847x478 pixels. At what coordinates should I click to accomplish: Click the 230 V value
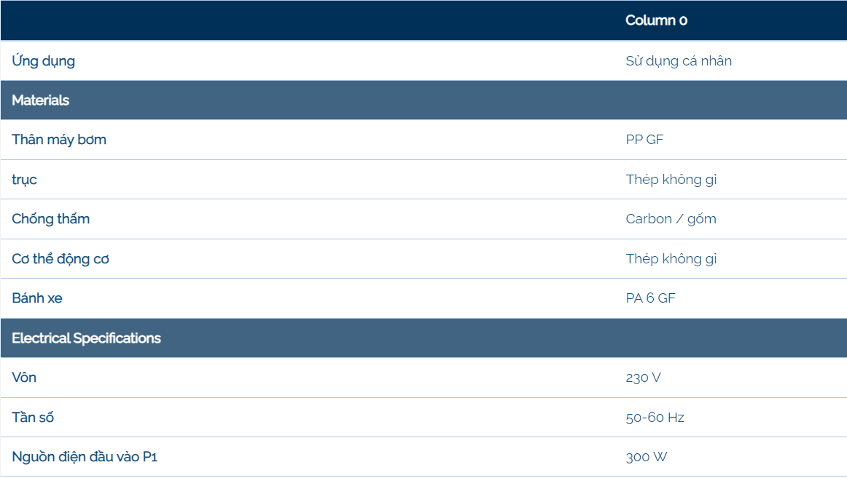point(643,378)
